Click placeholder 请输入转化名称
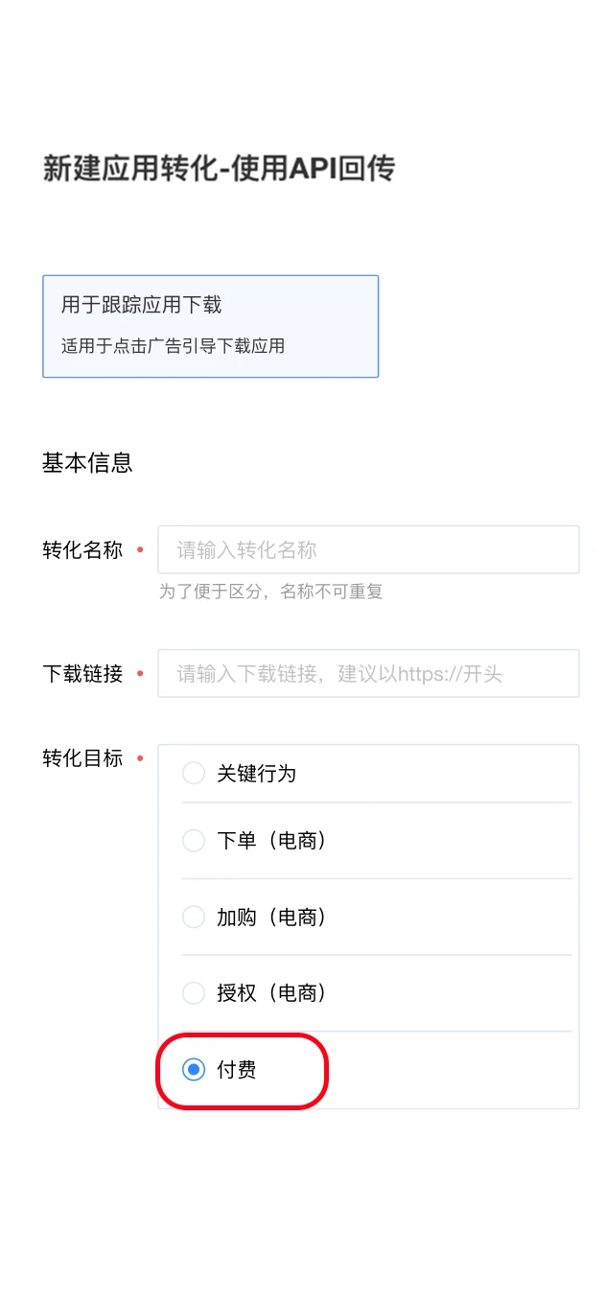 (242, 548)
